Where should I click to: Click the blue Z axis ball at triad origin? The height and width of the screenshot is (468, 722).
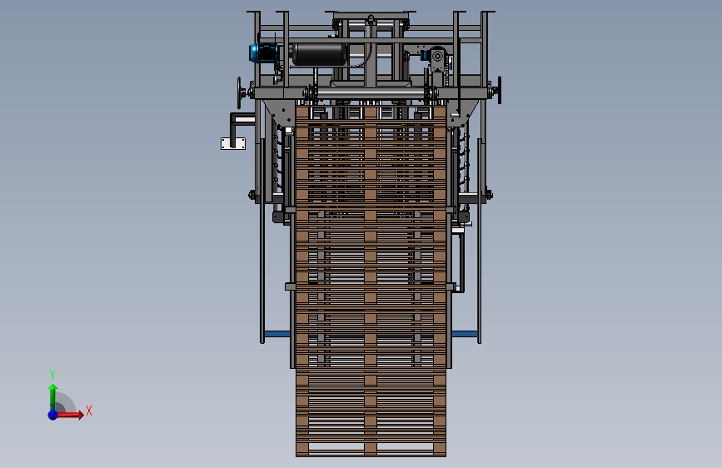click(52, 415)
